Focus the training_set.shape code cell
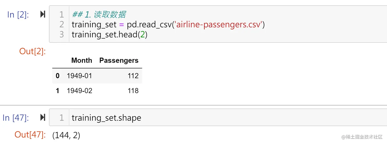Screen dimensions: 387x144 click(106, 118)
